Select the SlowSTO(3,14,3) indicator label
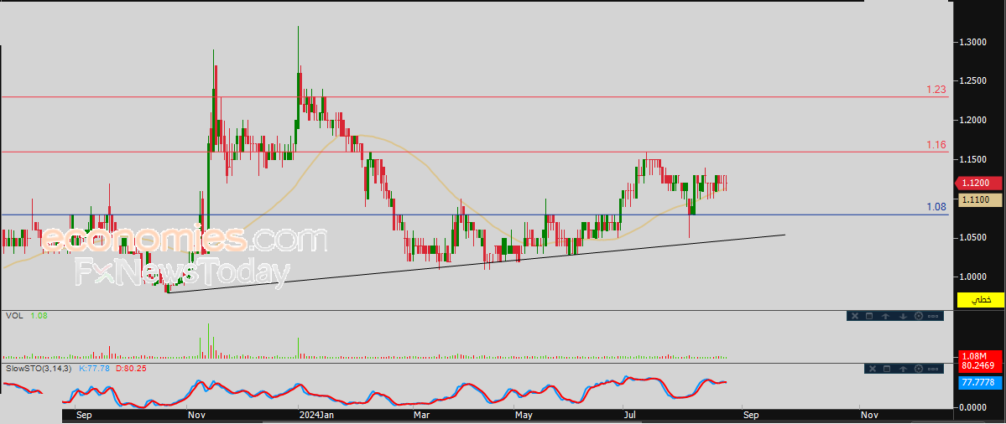 click(39, 369)
